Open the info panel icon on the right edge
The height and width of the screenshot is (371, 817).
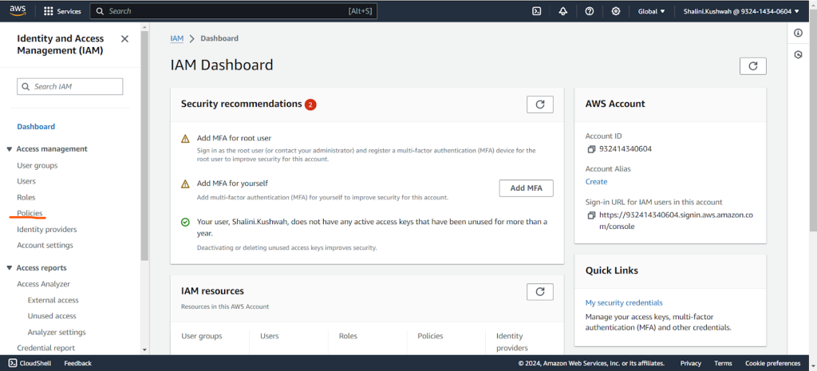click(x=798, y=33)
